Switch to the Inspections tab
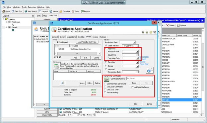 point(71,37)
